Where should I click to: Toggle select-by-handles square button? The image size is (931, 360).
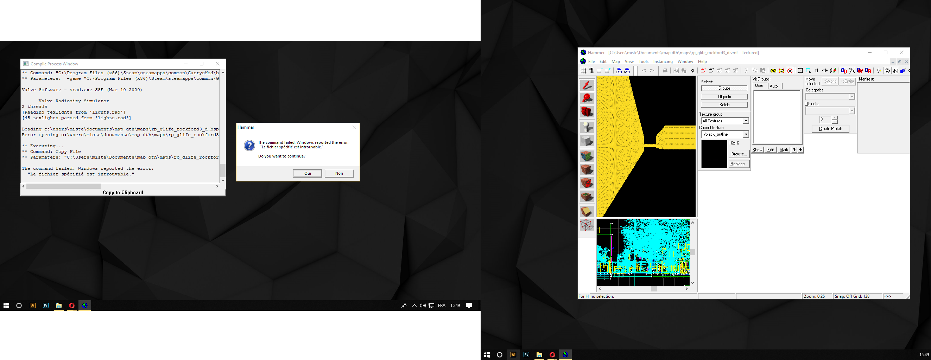[800, 71]
